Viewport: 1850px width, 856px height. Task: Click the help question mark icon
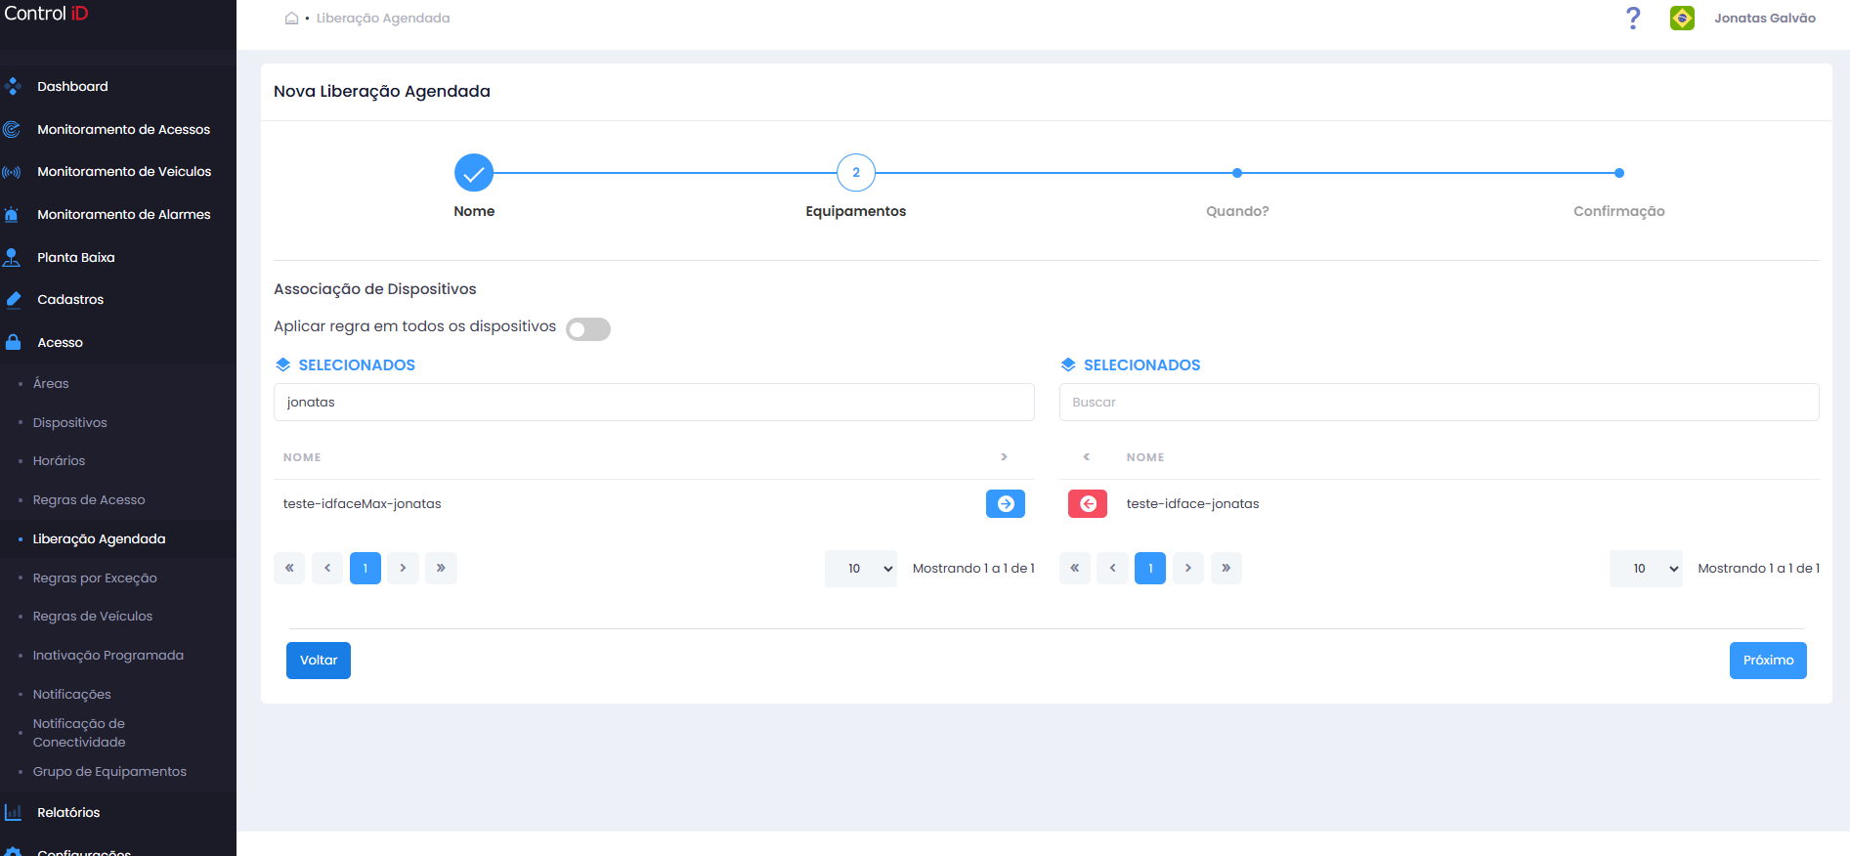pos(1633,18)
